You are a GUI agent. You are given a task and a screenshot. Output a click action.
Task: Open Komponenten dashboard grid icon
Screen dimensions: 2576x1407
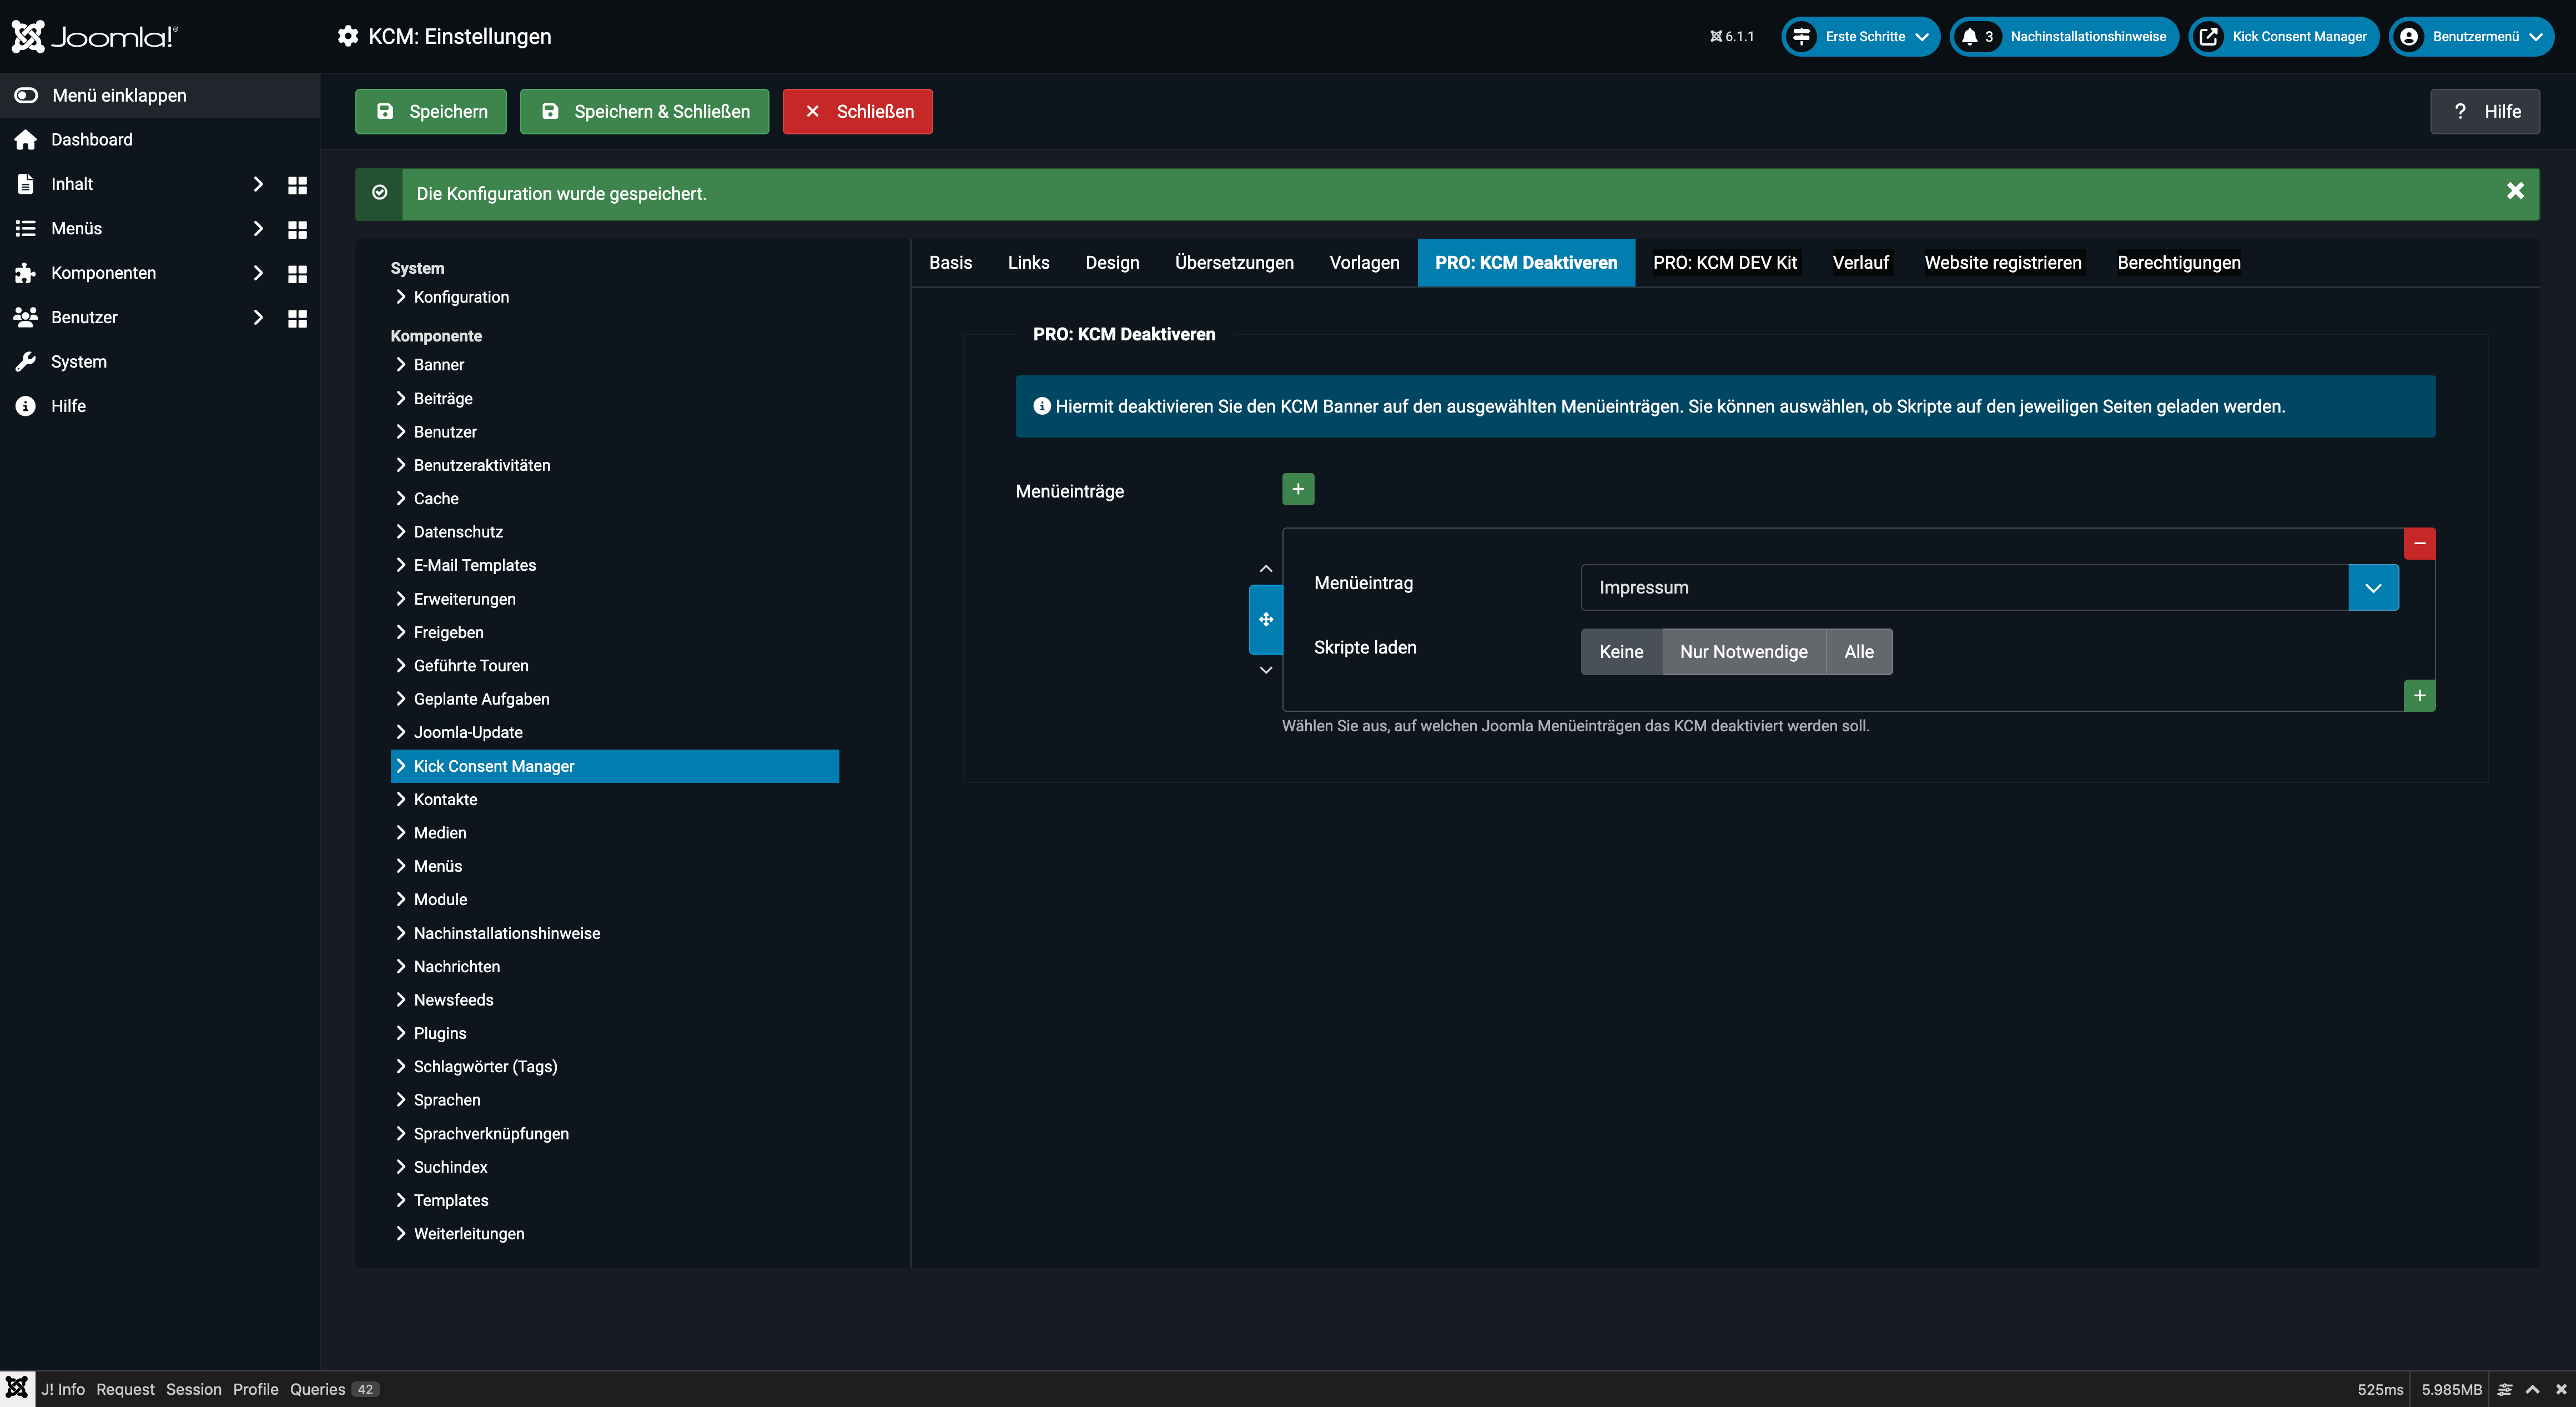pyautogui.click(x=297, y=274)
